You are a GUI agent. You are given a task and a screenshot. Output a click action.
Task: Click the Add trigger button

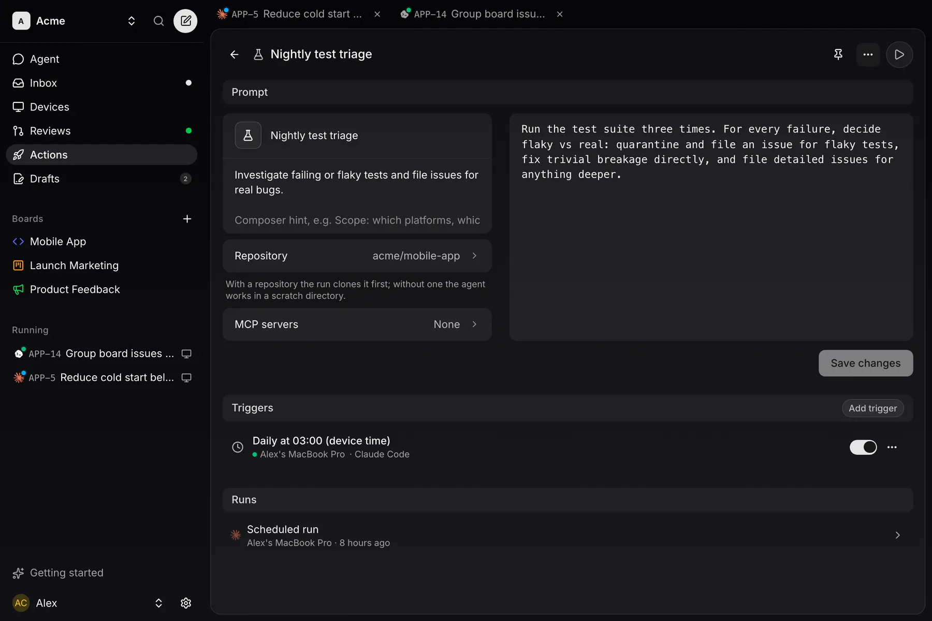pyautogui.click(x=873, y=408)
